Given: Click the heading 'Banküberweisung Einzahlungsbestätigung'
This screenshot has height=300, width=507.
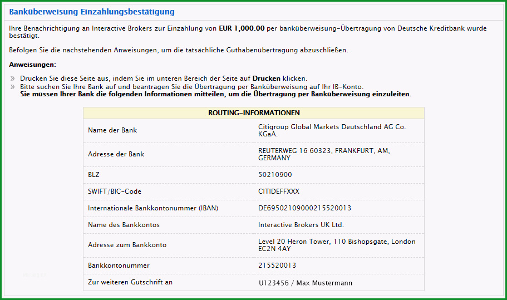Looking at the screenshot, I should pyautogui.click(x=91, y=12).
